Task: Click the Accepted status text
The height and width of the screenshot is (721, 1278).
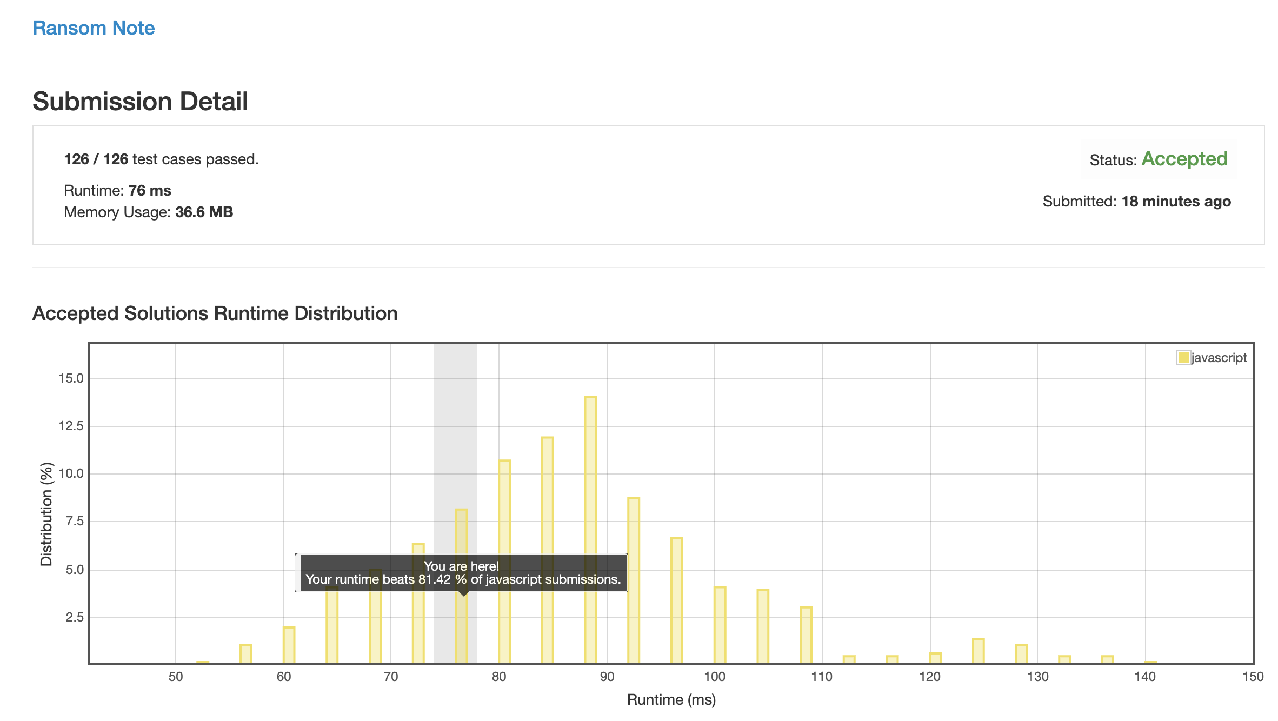Action: pyautogui.click(x=1184, y=159)
